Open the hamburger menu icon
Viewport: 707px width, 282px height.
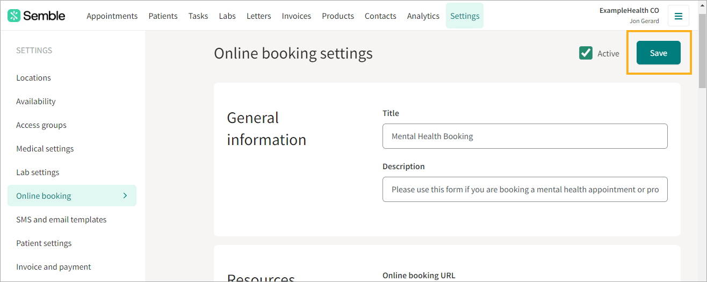[679, 16]
